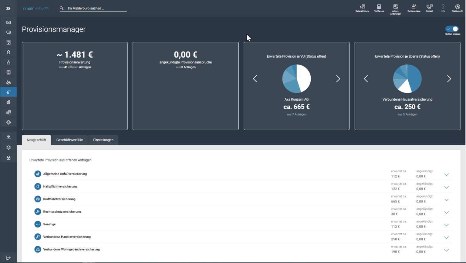Select the Euro Provisionsmanager icon in the sidebar
466x263 pixels.
[x=8, y=92]
